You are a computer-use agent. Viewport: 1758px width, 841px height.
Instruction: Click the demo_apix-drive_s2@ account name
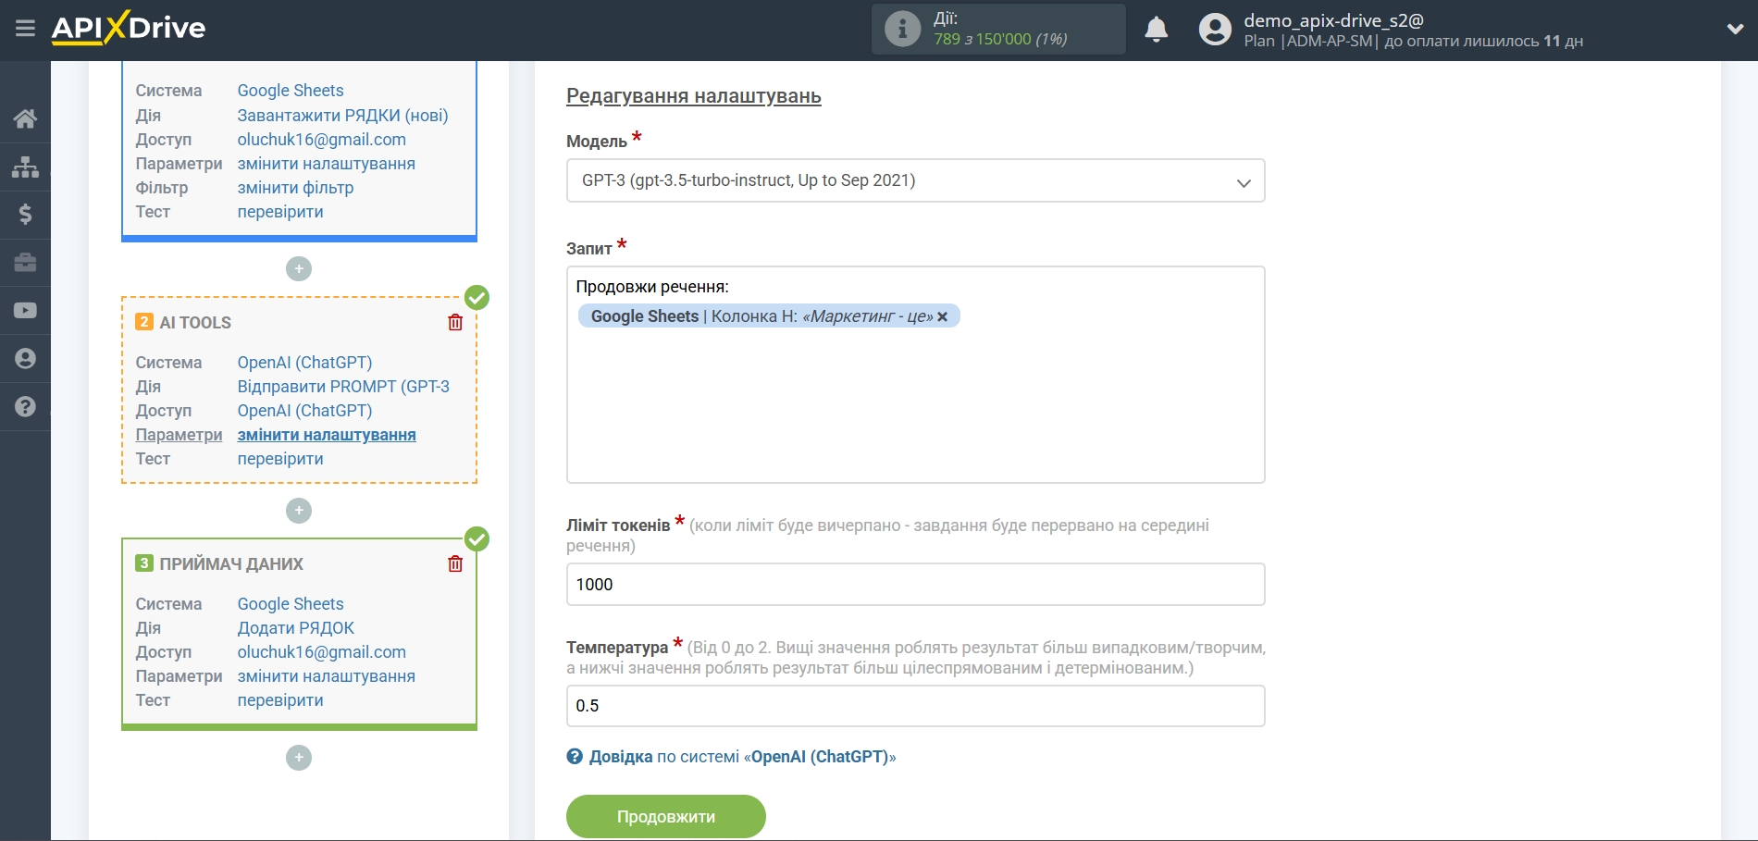[x=1333, y=20]
